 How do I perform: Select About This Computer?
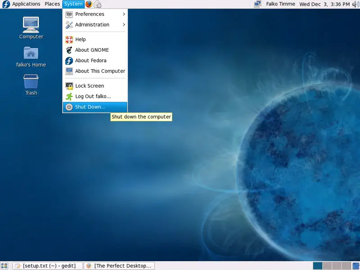(95, 71)
